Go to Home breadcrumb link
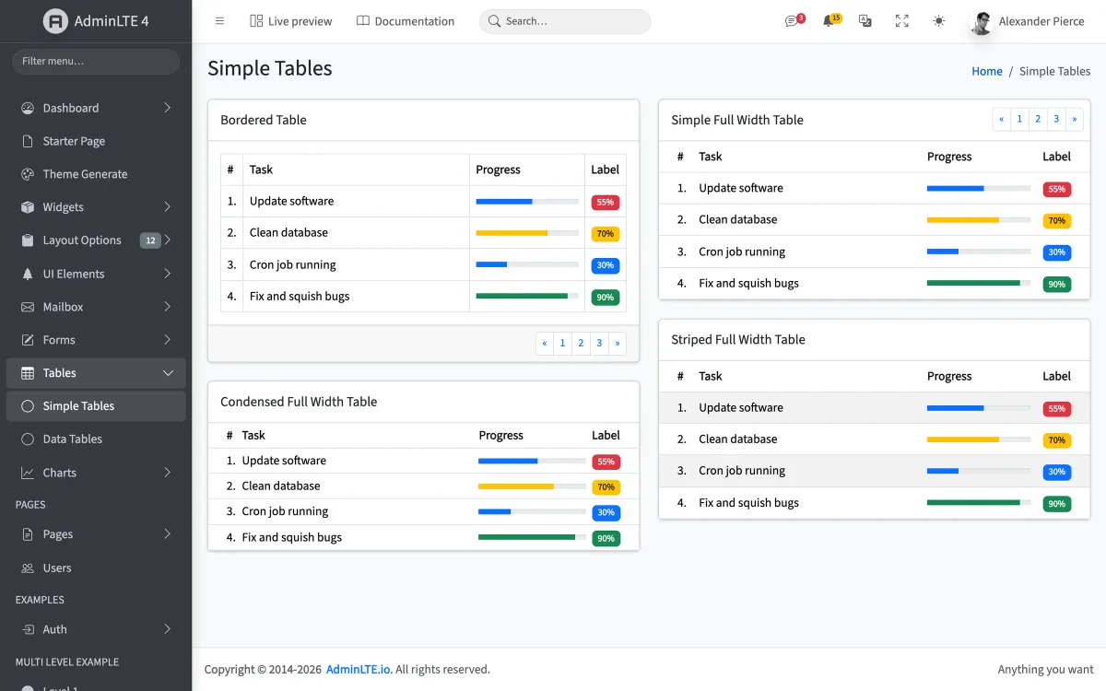Screen dimensions: 1106x691 (x=987, y=71)
